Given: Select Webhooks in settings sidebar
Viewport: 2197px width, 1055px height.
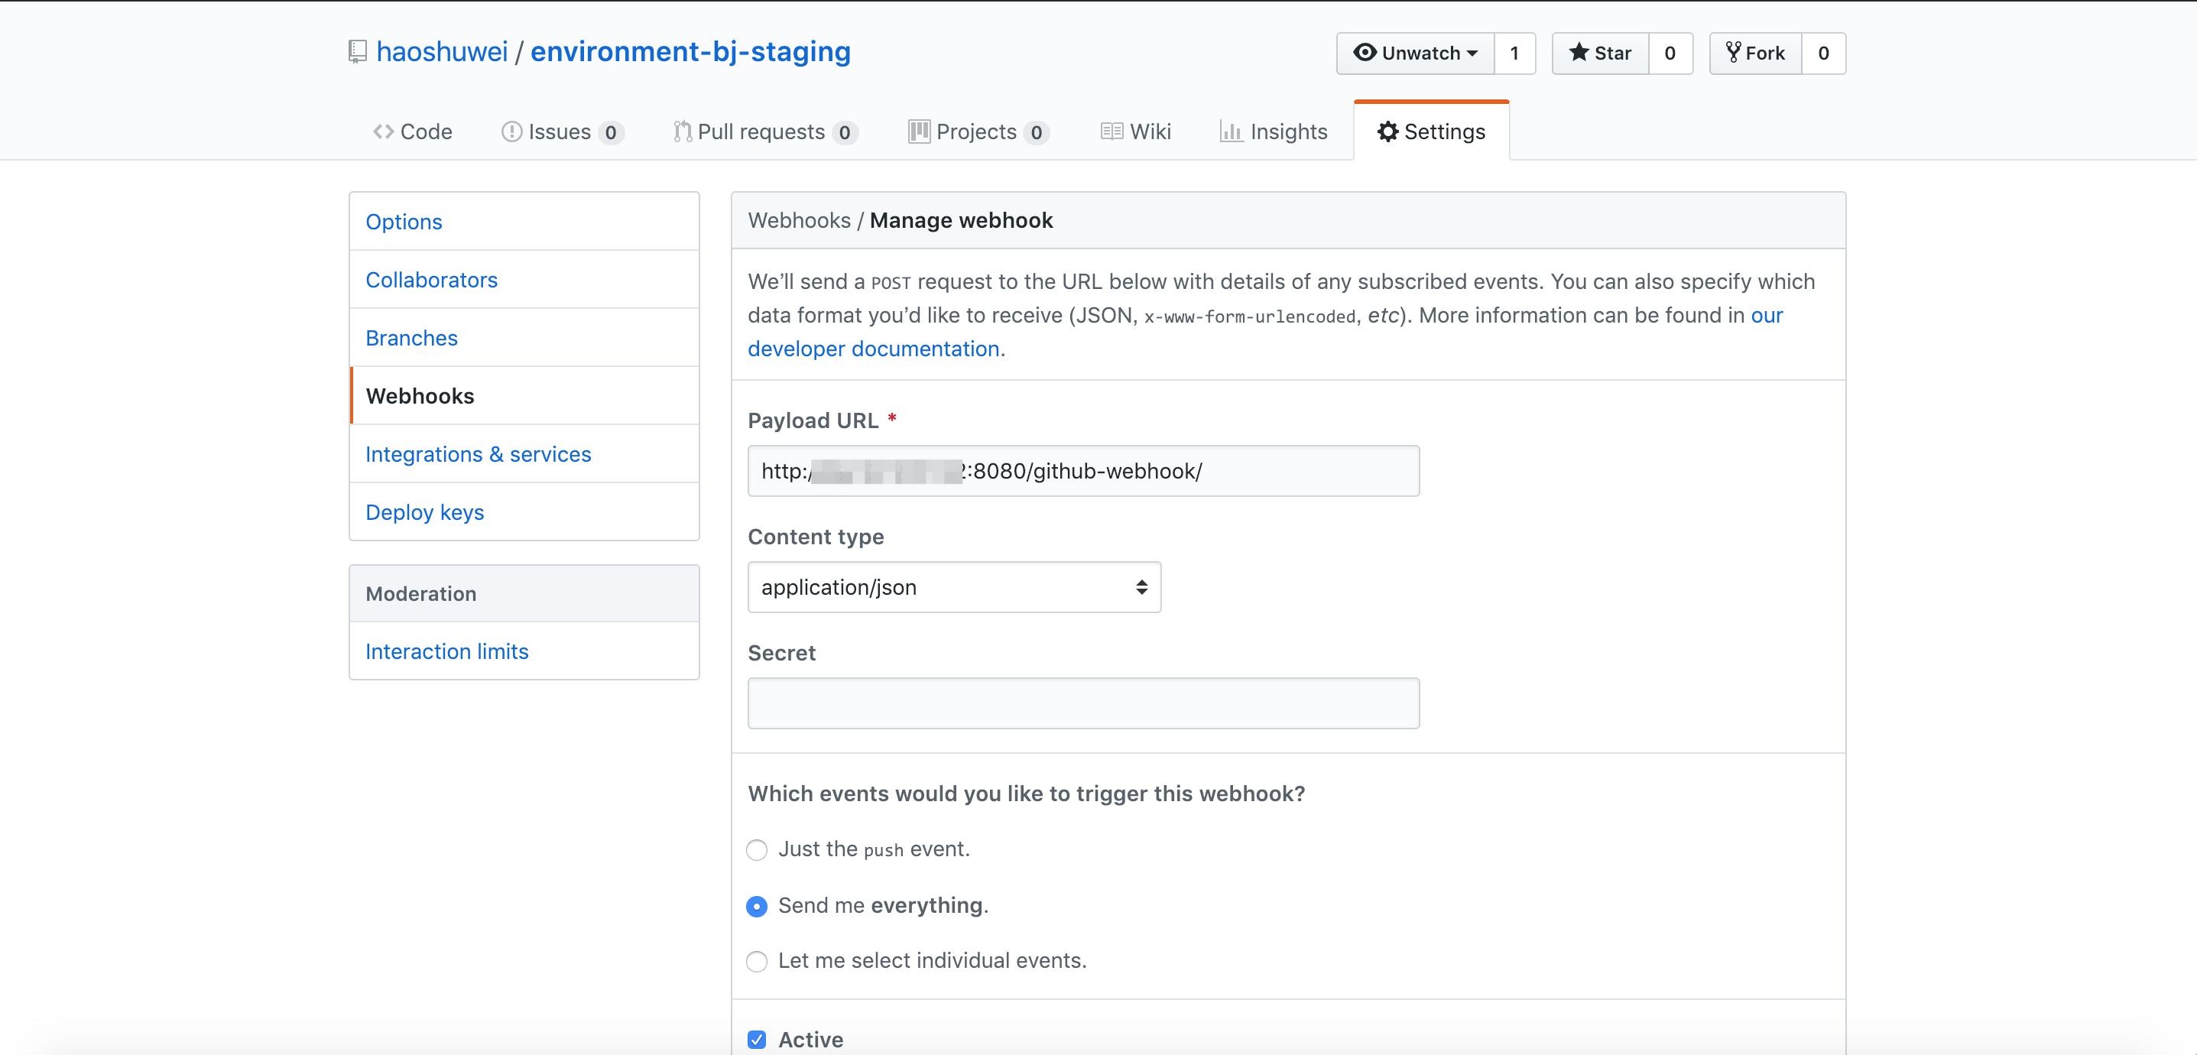Looking at the screenshot, I should 524,396.
